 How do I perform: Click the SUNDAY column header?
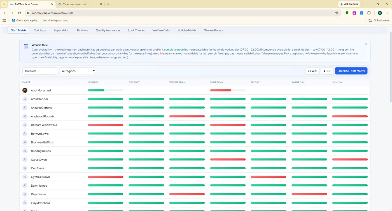pyautogui.click(x=337, y=82)
